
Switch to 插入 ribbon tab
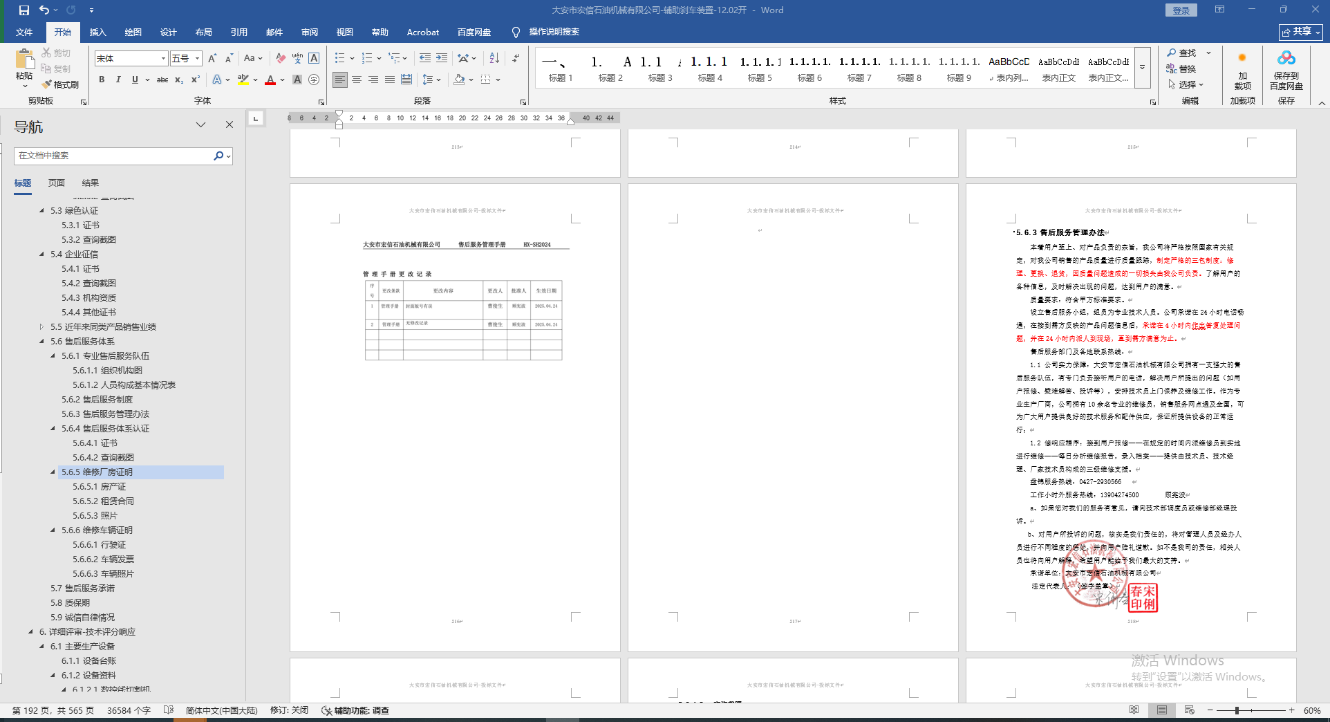[x=98, y=33]
